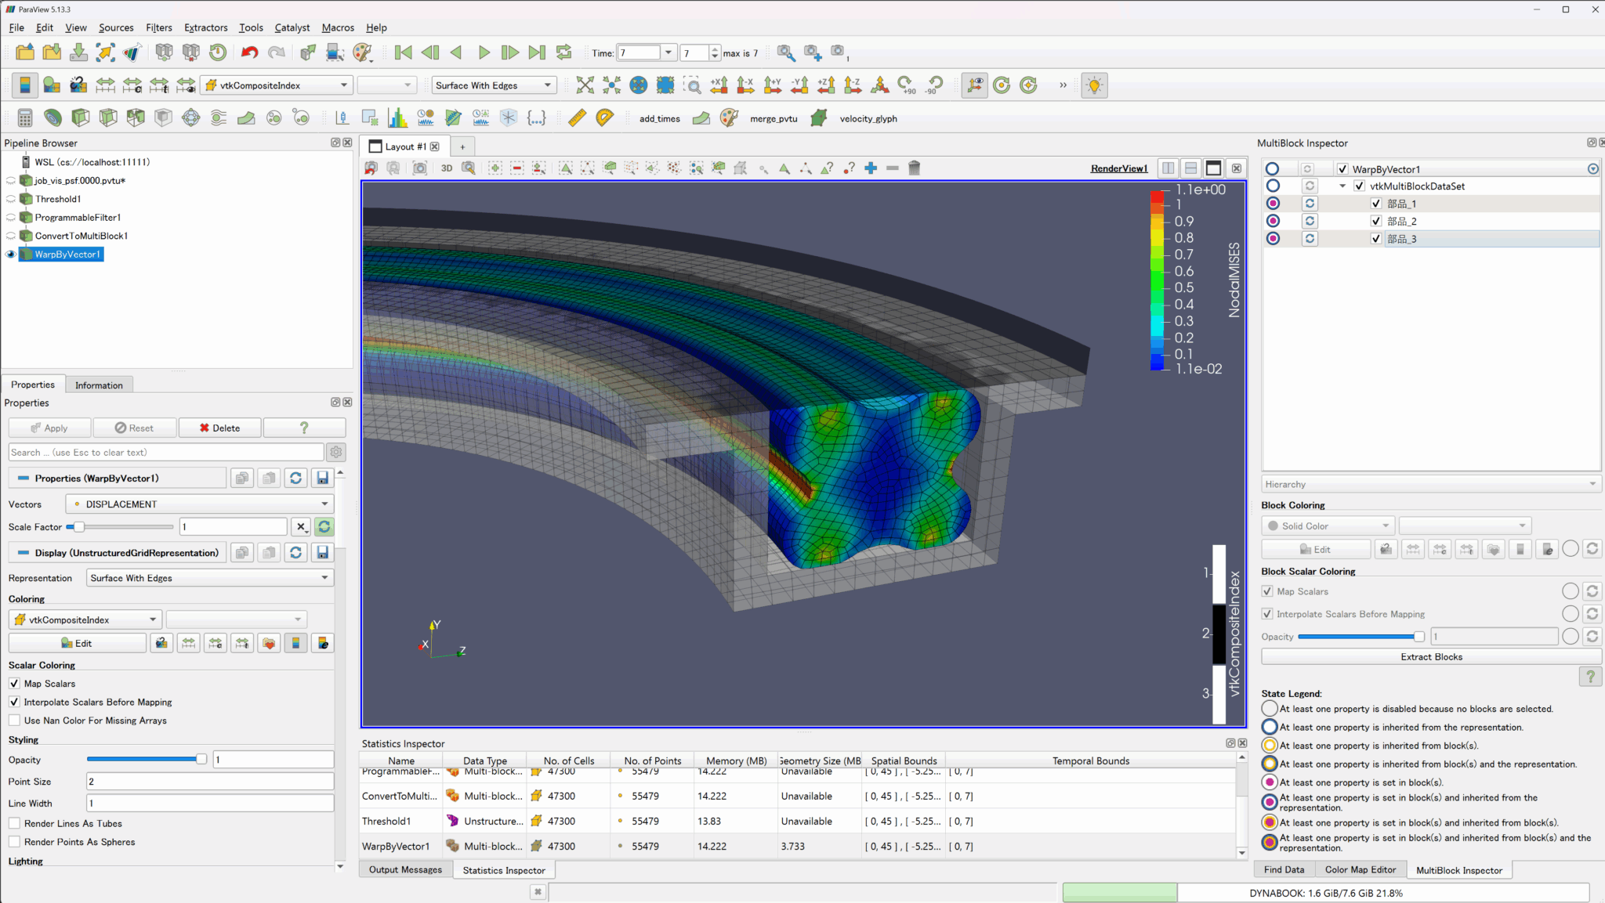The image size is (1605, 903).
Task: Open the Filters menu
Action: pyautogui.click(x=158, y=27)
